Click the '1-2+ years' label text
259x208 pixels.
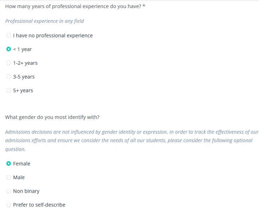pos(25,63)
